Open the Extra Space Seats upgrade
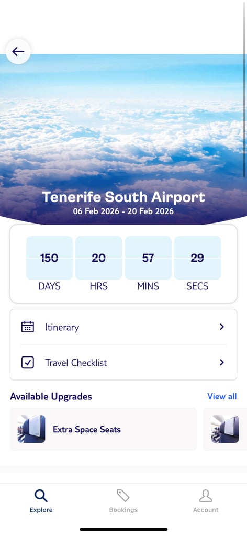This screenshot has height=536, width=247. (x=103, y=429)
